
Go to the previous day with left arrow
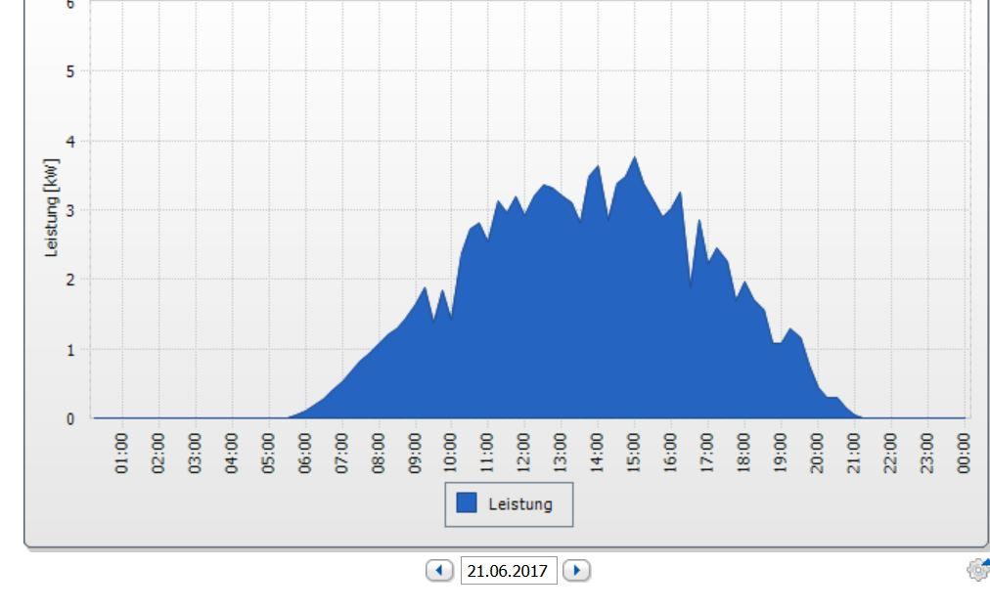tap(439, 570)
